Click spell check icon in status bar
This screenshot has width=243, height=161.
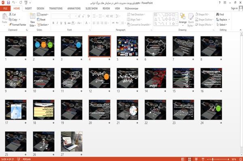coord(19,159)
